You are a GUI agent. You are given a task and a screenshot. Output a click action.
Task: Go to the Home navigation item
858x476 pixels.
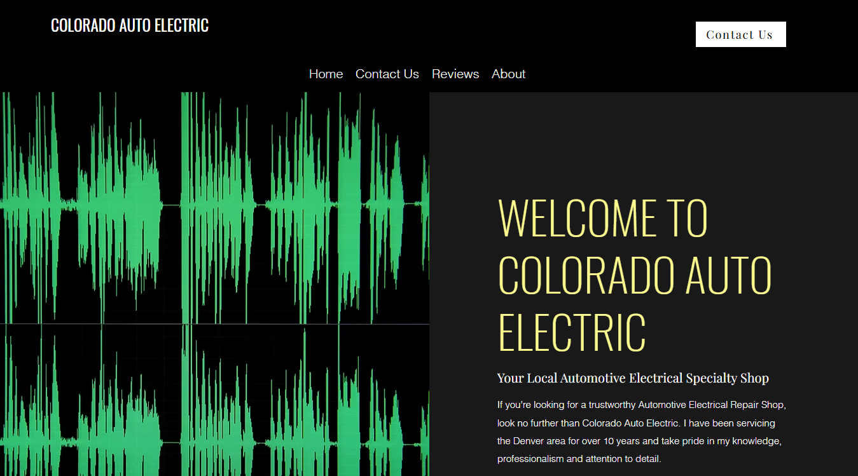tap(326, 74)
